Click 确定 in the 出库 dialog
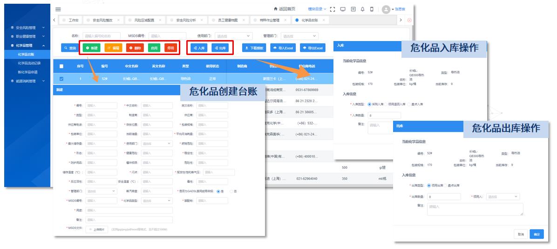The image size is (557, 249). [x=537, y=234]
